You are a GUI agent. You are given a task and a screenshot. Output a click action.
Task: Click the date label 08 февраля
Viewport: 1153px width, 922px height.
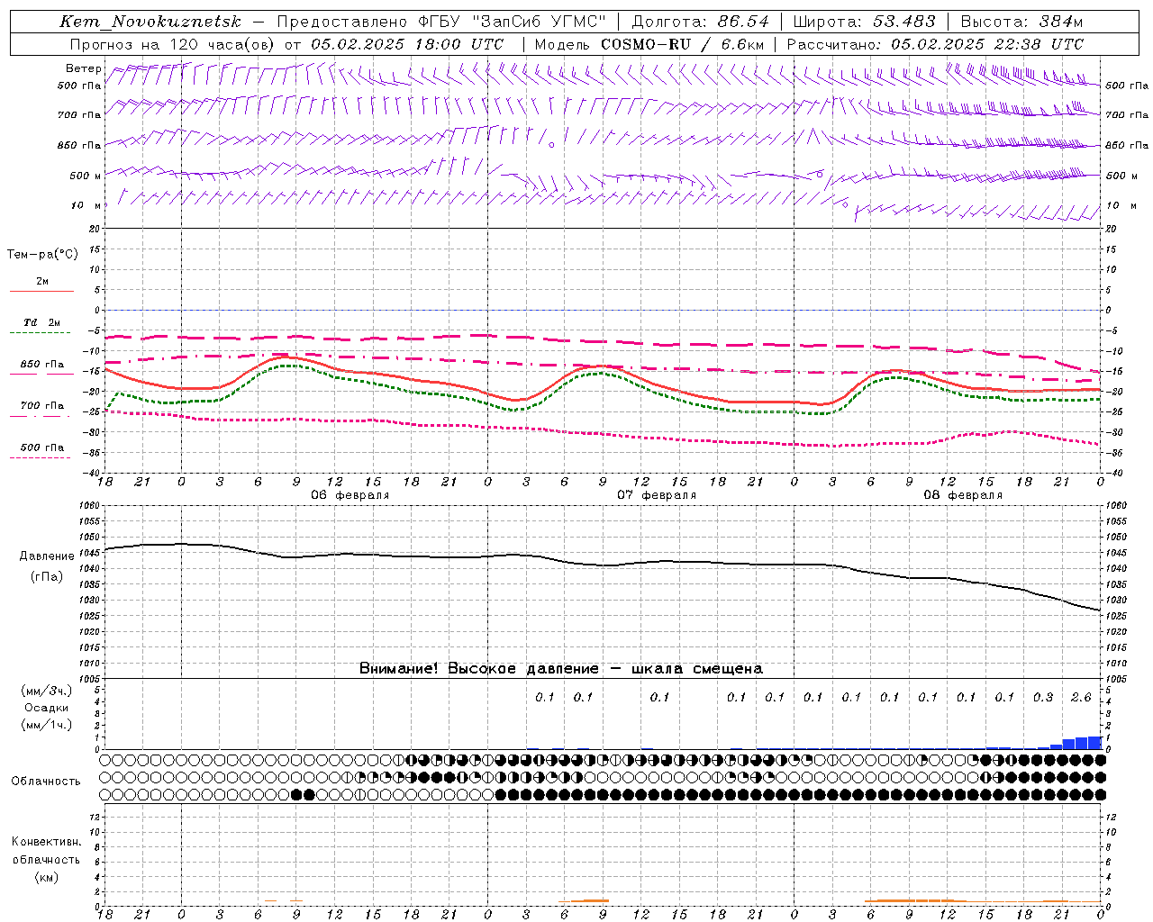pyautogui.click(x=963, y=495)
